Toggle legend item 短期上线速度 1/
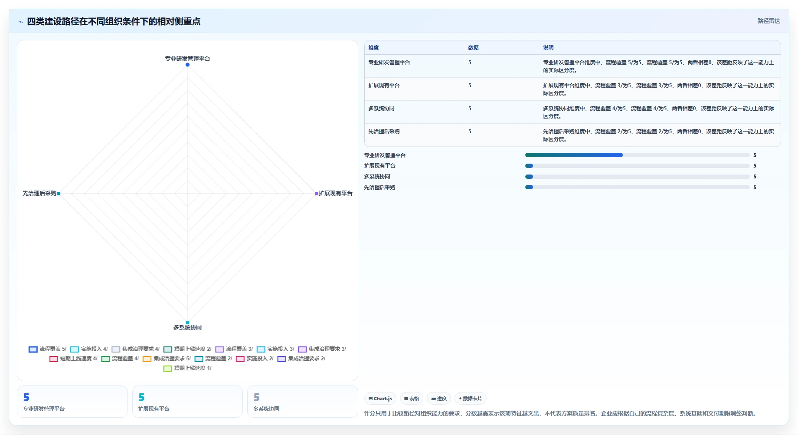 187,368
